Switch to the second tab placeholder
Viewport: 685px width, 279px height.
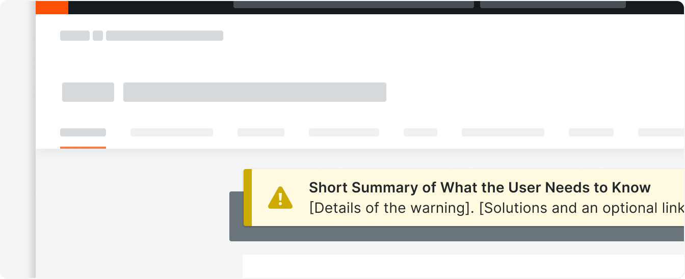coord(172,132)
